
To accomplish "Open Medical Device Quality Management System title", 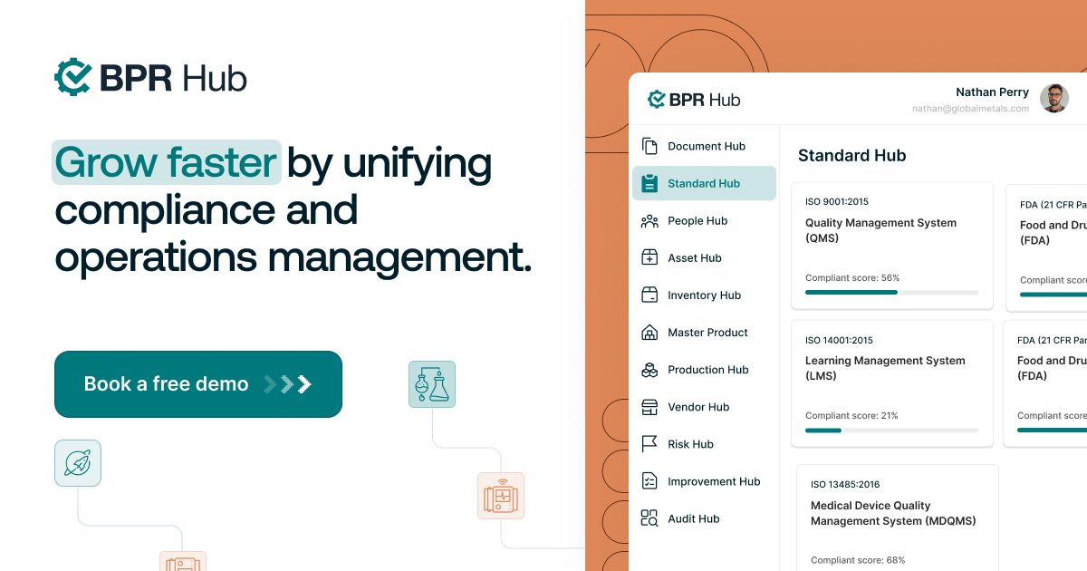I will [893, 513].
